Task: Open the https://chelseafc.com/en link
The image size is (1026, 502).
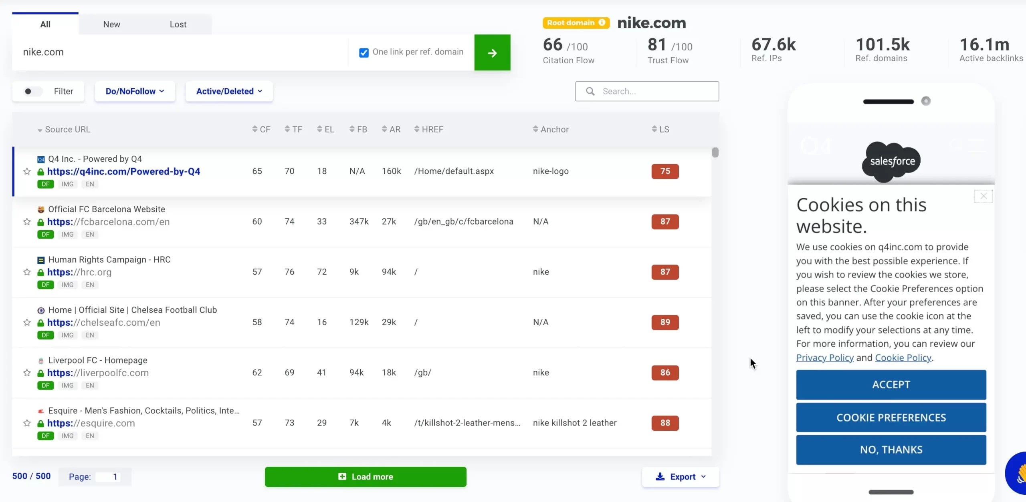Action: tap(103, 323)
